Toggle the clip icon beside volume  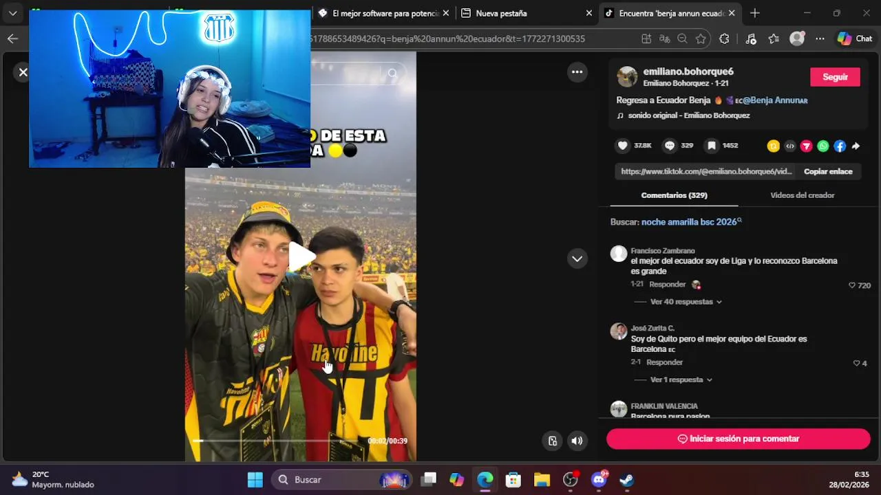pos(552,441)
